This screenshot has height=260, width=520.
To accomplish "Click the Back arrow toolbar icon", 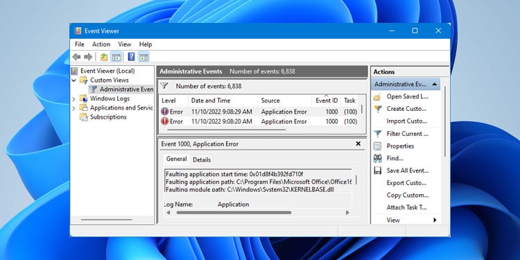I will pyautogui.click(x=76, y=57).
